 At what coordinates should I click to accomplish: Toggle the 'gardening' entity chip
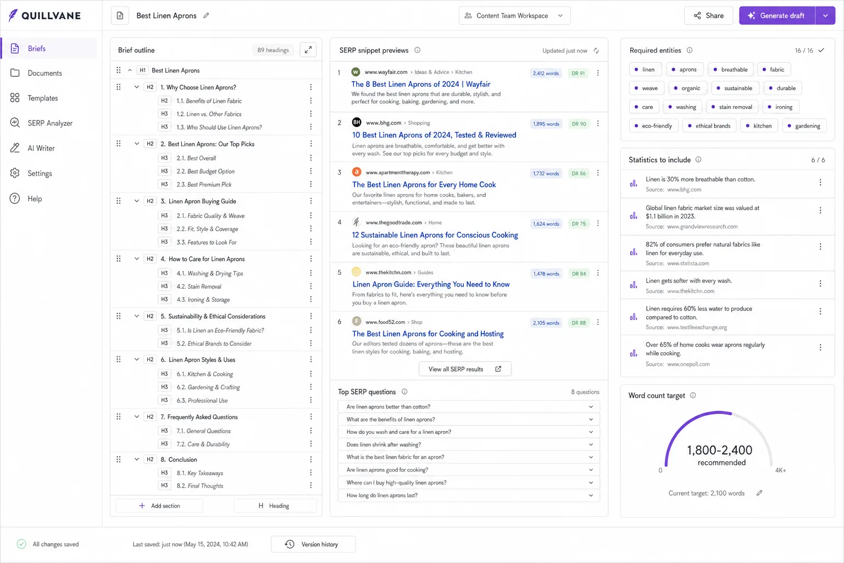(x=804, y=126)
